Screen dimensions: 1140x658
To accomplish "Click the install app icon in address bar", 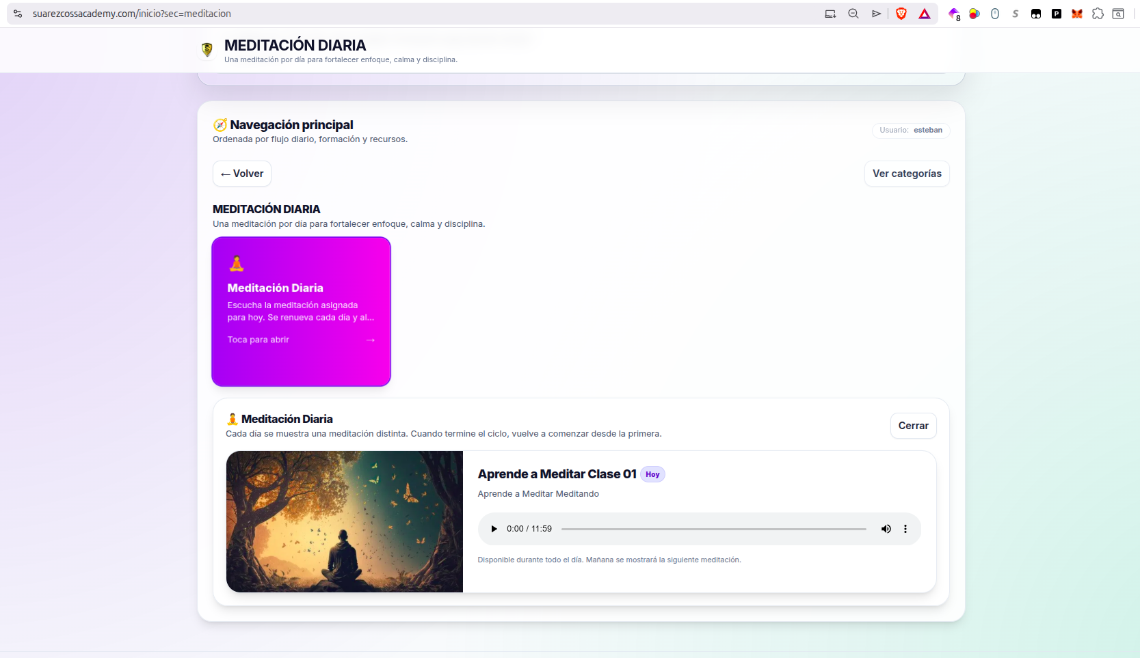I will (830, 14).
